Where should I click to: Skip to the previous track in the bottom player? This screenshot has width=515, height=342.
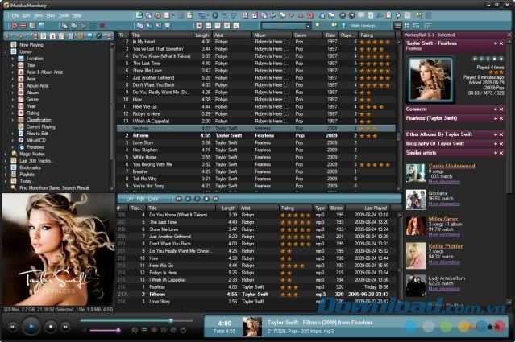(11, 327)
